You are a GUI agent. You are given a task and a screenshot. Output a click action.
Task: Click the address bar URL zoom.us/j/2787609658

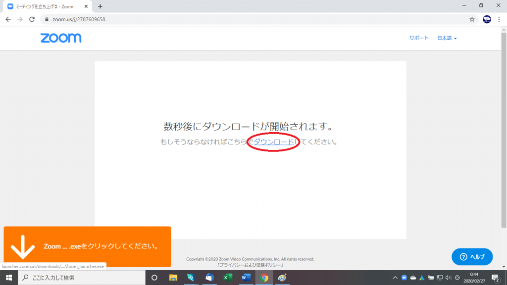79,19
